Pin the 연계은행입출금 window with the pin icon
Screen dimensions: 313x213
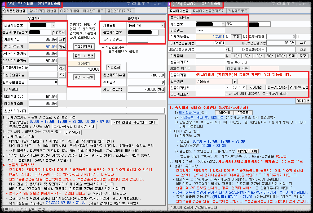pyautogui.click(x=139, y=4)
